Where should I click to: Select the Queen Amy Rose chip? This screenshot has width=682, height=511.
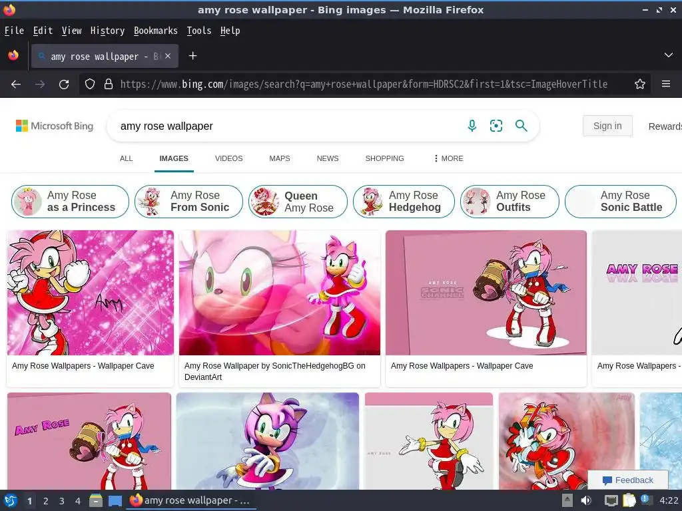point(298,202)
